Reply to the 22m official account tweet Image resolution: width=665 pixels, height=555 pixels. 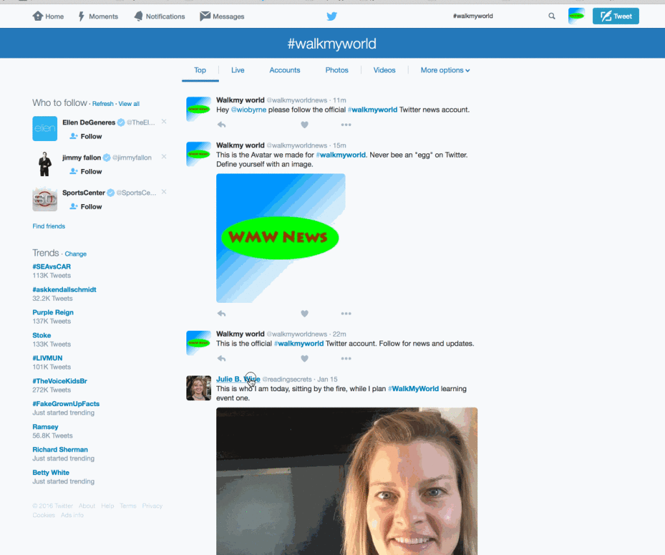pos(221,359)
